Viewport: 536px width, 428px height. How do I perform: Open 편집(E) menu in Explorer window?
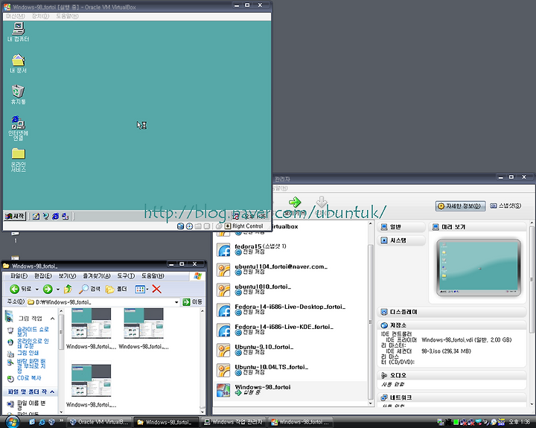coord(43,276)
